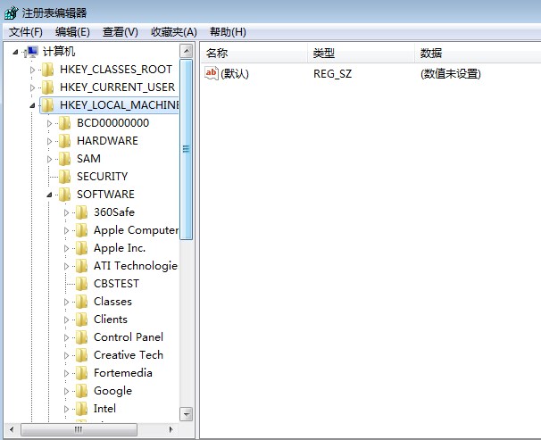541x440 pixels.
Task: Open the 文件(F) menu
Action: pyautogui.click(x=26, y=32)
